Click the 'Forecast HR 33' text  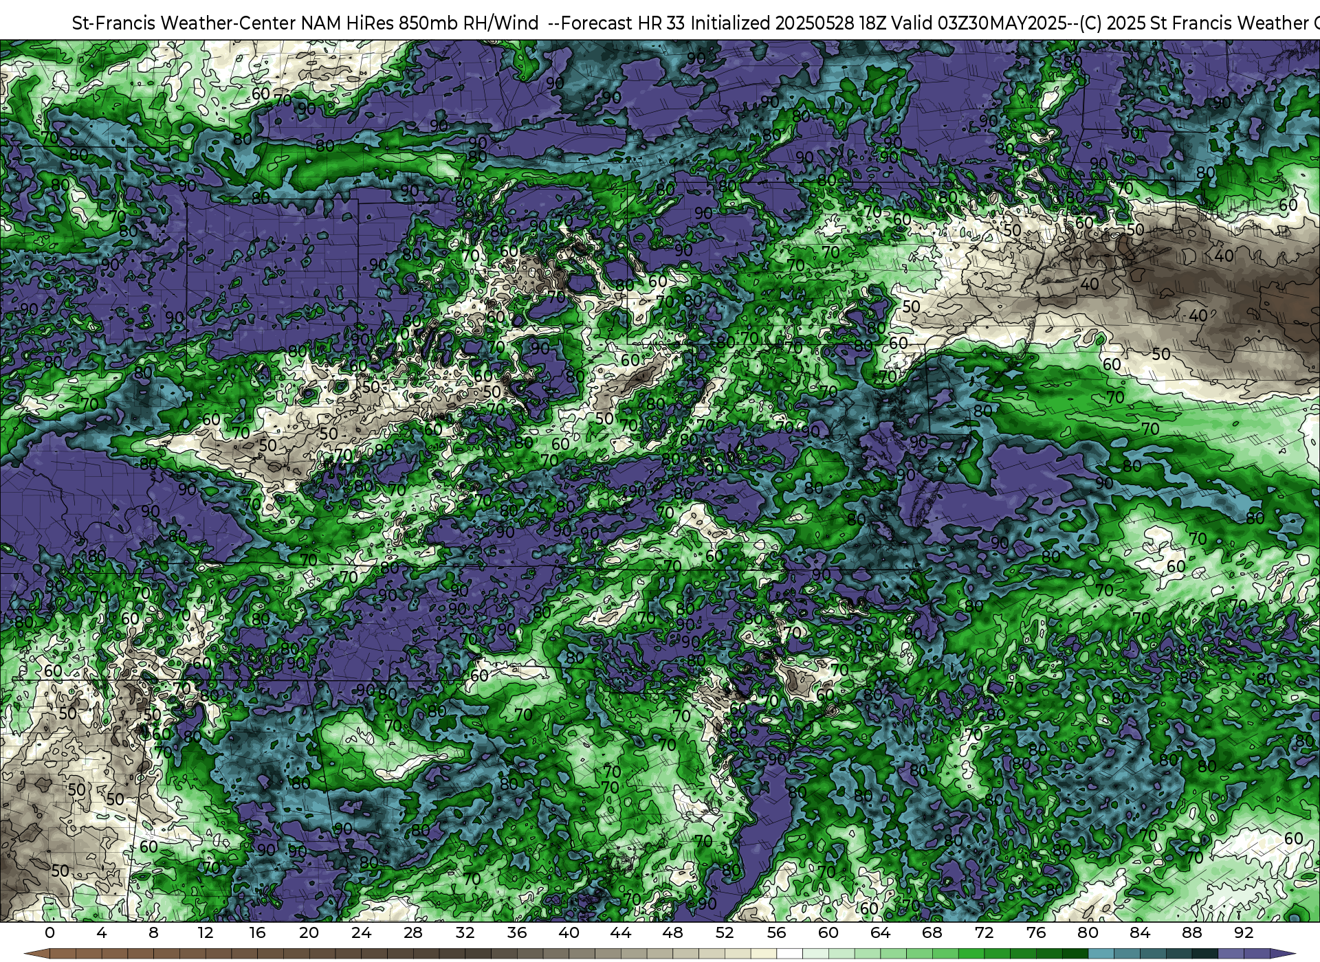623,23
